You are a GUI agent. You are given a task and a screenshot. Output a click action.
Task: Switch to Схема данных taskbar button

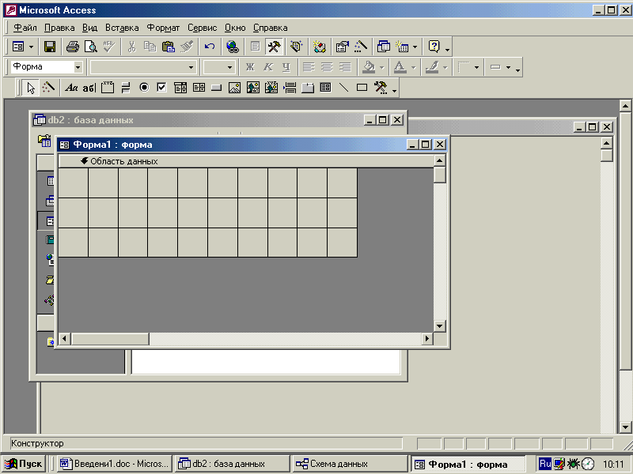[349, 464]
